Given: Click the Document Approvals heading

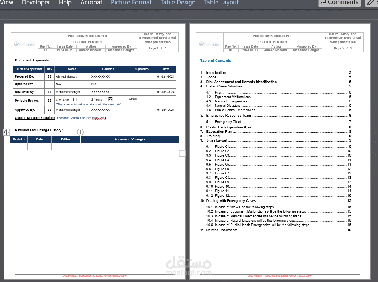Looking at the screenshot, I should click(x=32, y=60).
